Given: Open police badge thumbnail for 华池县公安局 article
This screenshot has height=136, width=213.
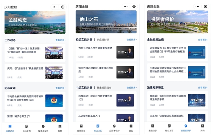Looking at the screenshot, I should click(x=54, y=101).
